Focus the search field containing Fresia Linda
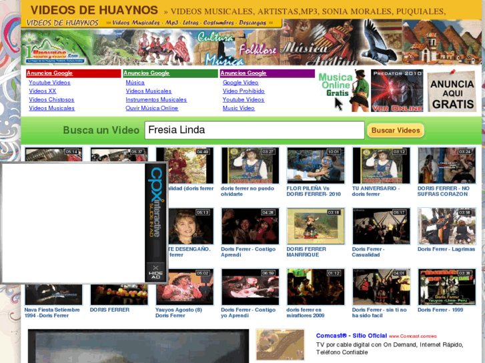This screenshot has height=363, width=485. [x=254, y=130]
